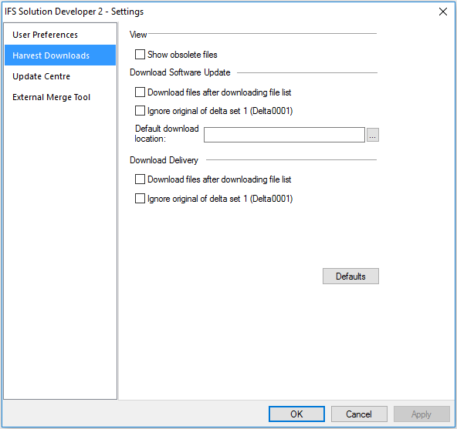Click the "Show obsolete files" label text
The image size is (457, 429).
(x=182, y=55)
